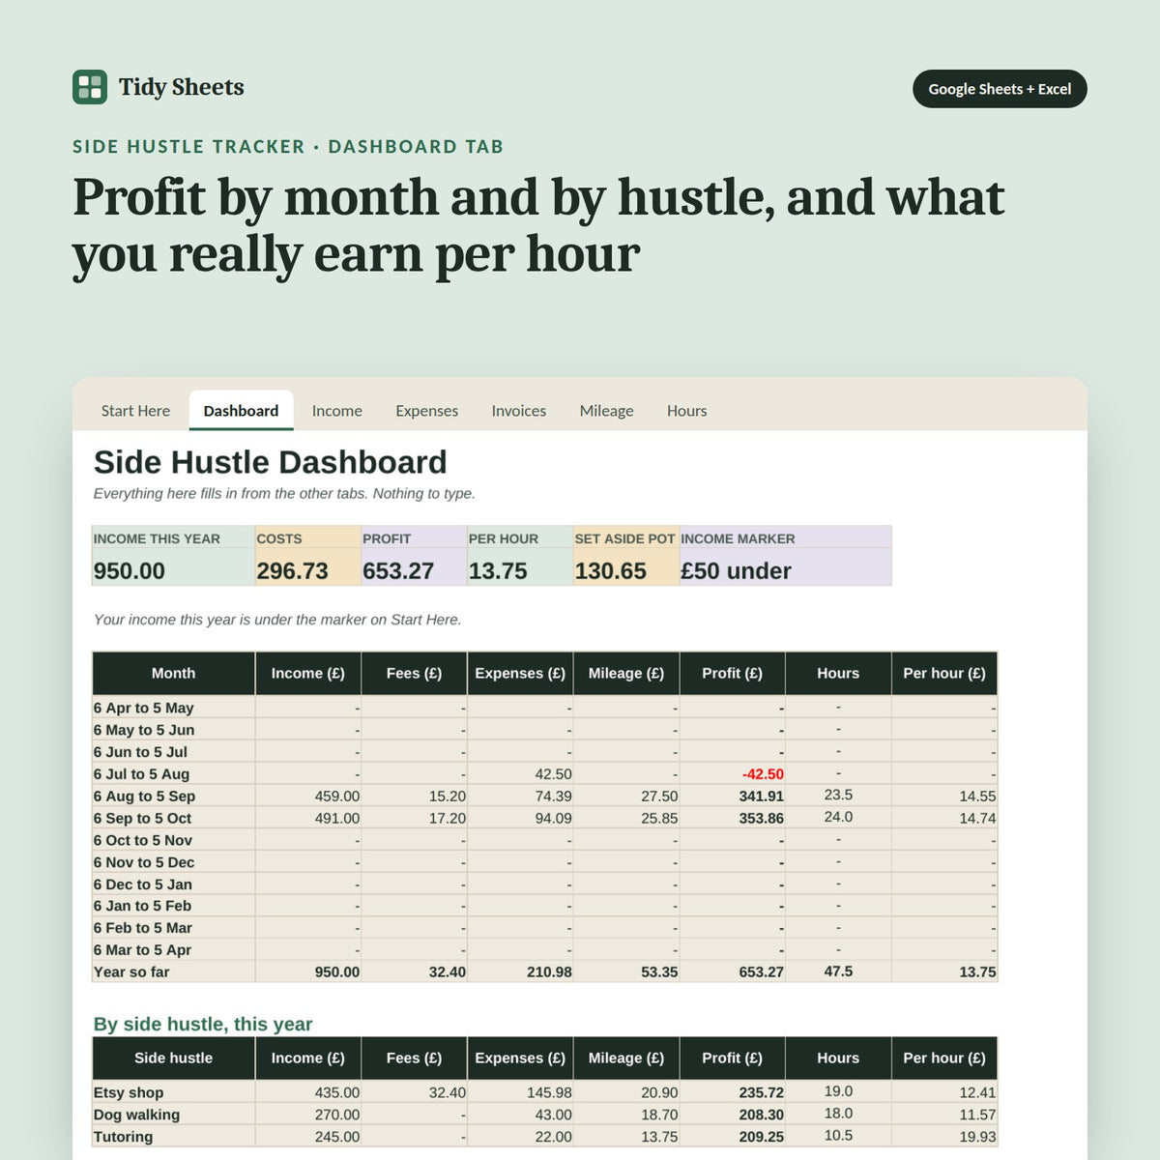The image size is (1160, 1160).
Task: Switch to the Hours tab
Action: coord(687,411)
